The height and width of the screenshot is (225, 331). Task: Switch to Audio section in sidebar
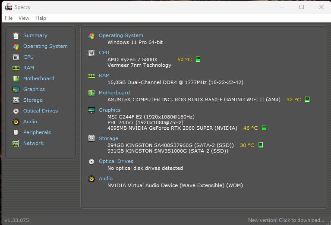coord(30,122)
